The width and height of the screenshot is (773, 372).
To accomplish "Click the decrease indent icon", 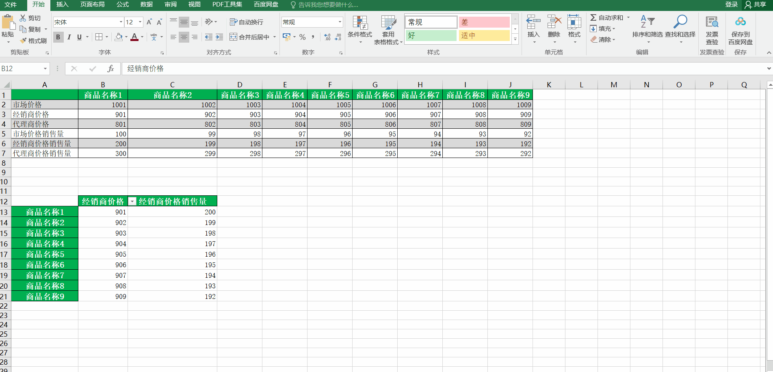I will pos(209,37).
